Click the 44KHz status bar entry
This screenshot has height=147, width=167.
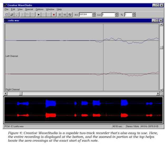(x=144, y=126)
